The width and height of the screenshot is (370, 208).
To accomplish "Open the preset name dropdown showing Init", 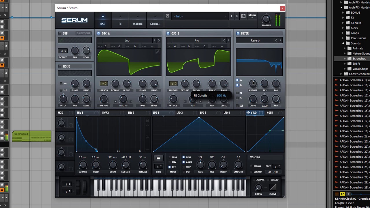I will pos(200,16).
